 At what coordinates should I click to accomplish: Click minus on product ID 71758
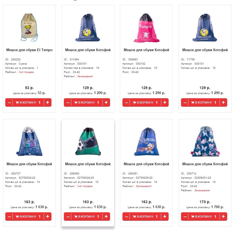(185, 102)
